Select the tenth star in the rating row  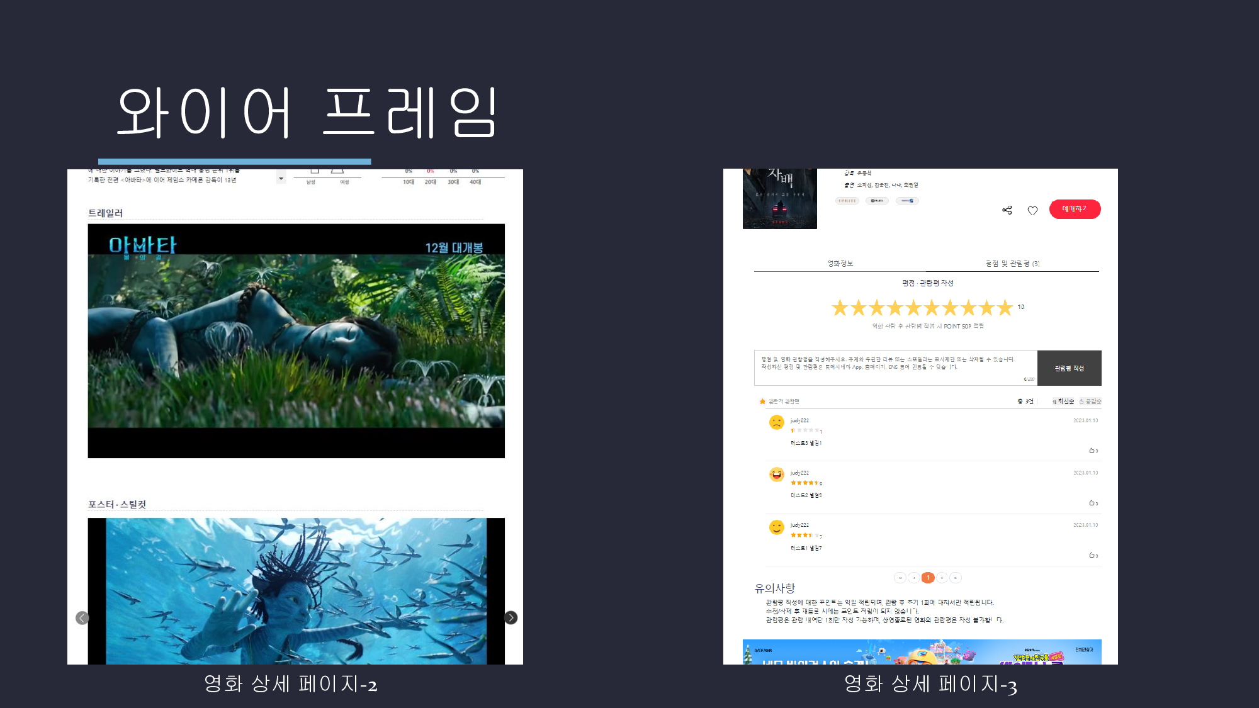click(1005, 308)
